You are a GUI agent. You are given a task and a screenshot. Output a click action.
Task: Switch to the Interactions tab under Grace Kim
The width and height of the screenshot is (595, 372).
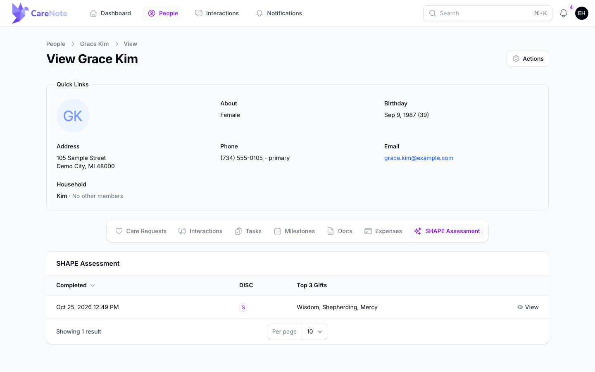pos(200,231)
